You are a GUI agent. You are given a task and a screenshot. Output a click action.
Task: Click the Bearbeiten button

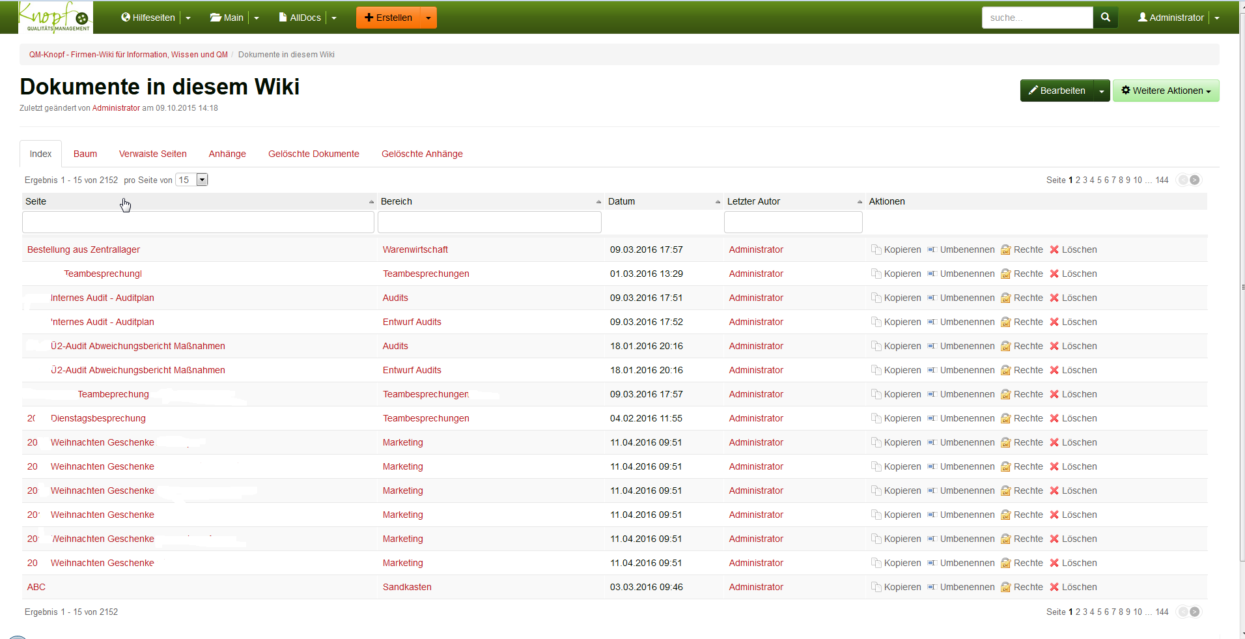click(x=1056, y=91)
